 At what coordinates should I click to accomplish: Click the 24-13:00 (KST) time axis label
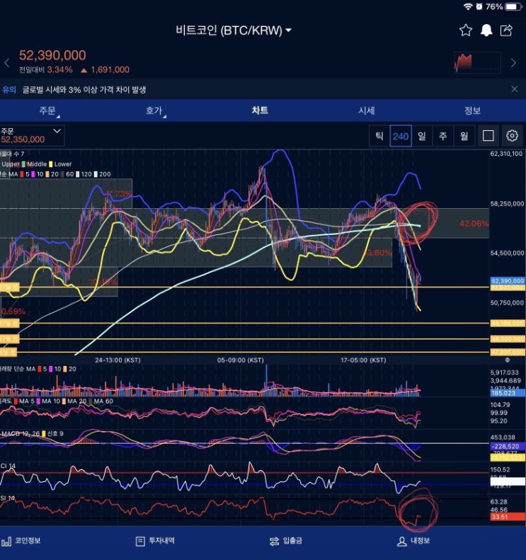[118, 360]
